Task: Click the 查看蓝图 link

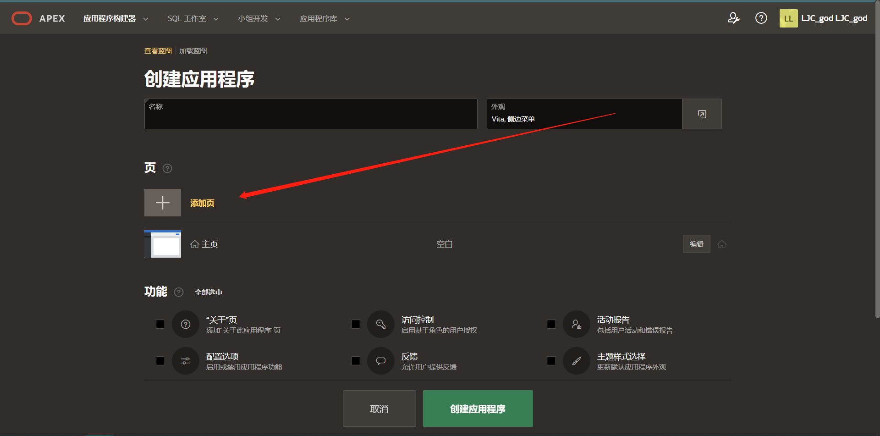Action: click(x=158, y=50)
